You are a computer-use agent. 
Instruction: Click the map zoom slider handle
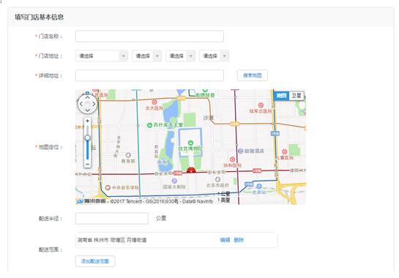pyautogui.click(x=88, y=138)
